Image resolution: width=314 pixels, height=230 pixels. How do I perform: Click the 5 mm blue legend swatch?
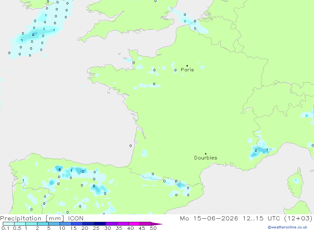(x=54, y=224)
